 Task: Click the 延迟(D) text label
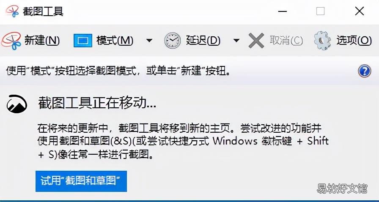pyautogui.click(x=203, y=41)
